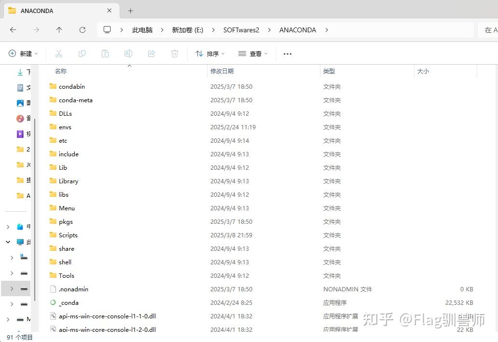Select the Menu folder
Image resolution: width=498 pixels, height=342 pixels.
coord(67,208)
